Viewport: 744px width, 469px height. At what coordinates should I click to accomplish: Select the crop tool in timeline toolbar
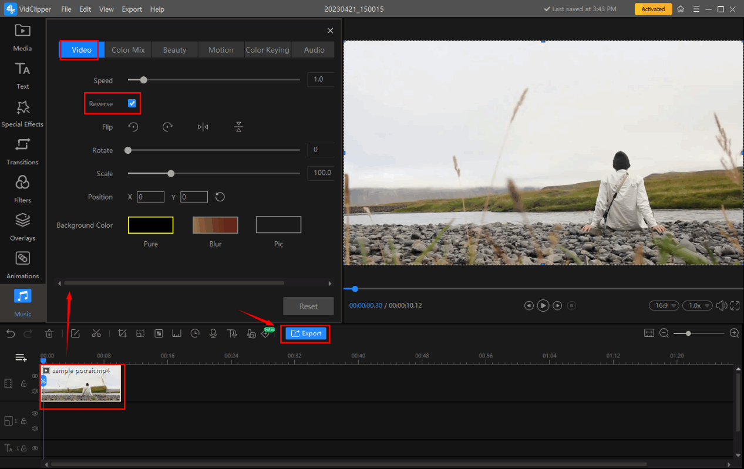(122, 333)
